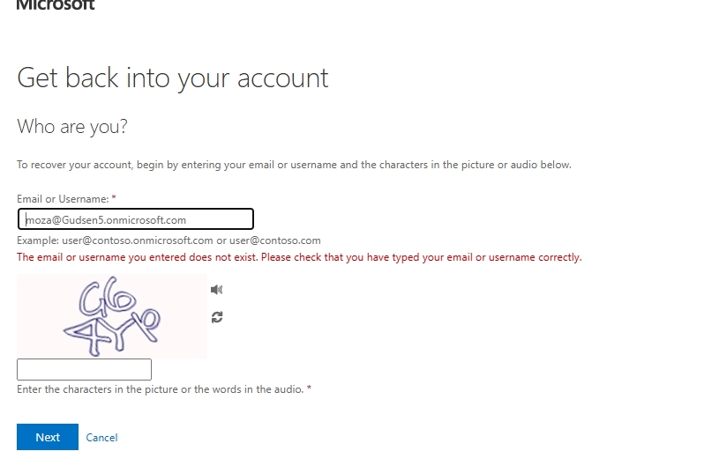Focus the captcha characters input box

coord(84,369)
